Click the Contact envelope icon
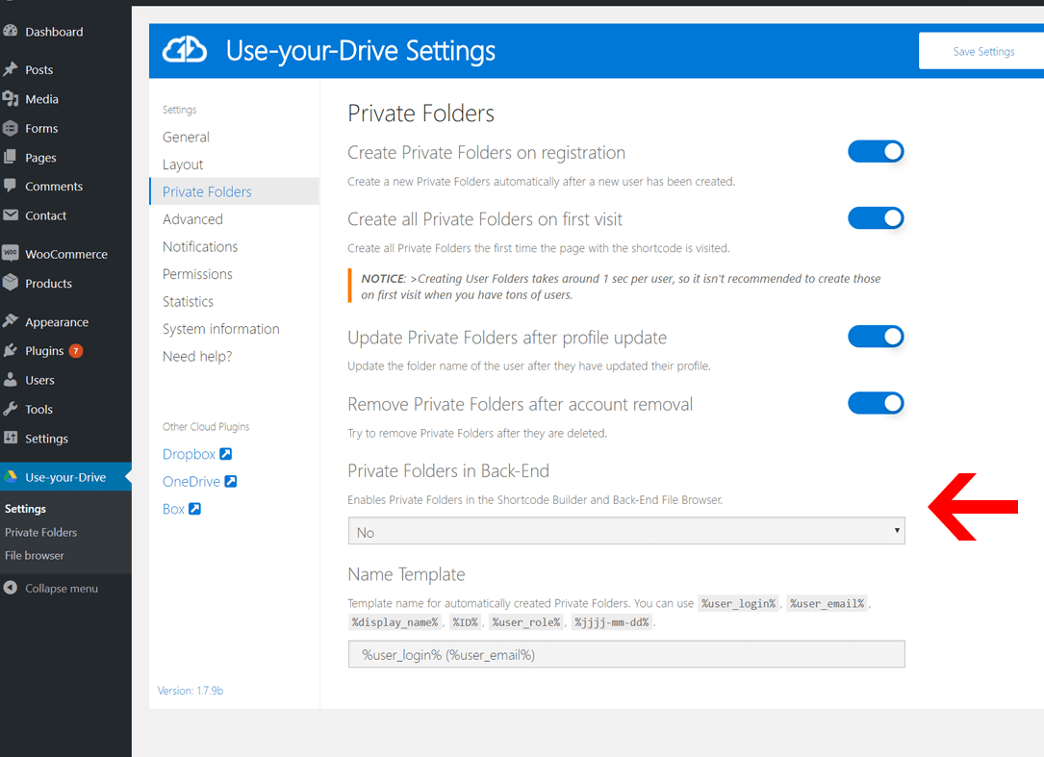1044x757 pixels. [10, 215]
